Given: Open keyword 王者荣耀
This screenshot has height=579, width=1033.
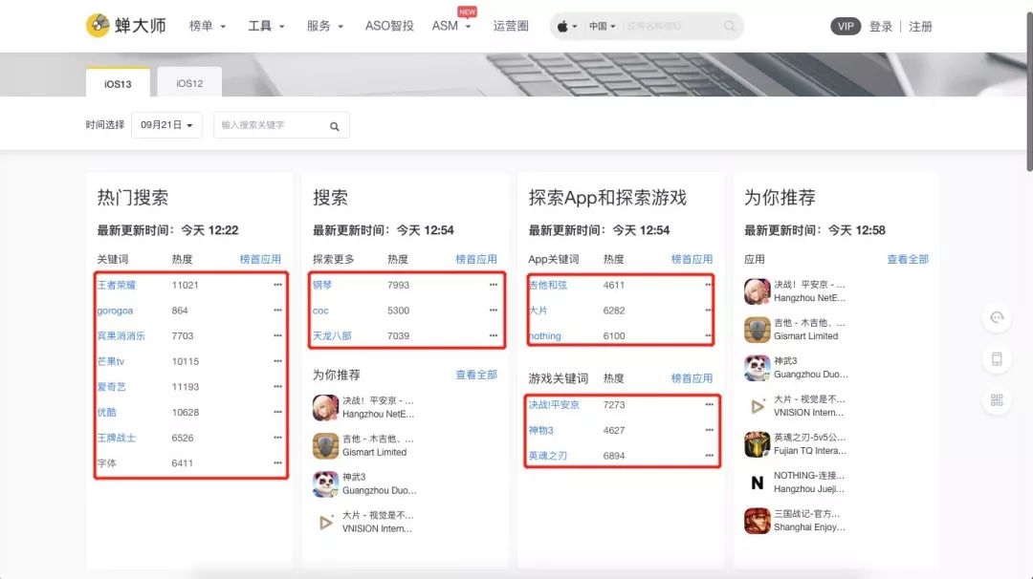Looking at the screenshot, I should coord(116,285).
